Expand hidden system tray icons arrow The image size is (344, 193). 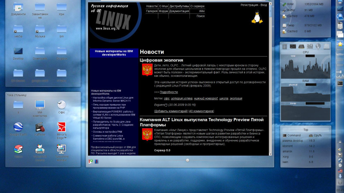click(x=340, y=142)
